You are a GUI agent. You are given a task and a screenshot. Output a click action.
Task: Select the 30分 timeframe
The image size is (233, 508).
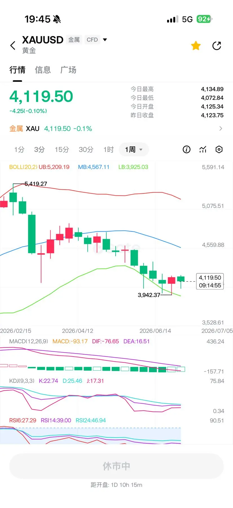(x=86, y=149)
